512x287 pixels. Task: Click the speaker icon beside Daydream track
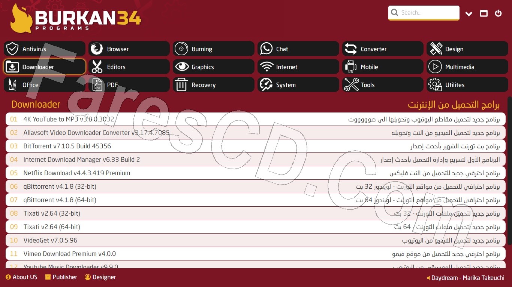(428, 278)
